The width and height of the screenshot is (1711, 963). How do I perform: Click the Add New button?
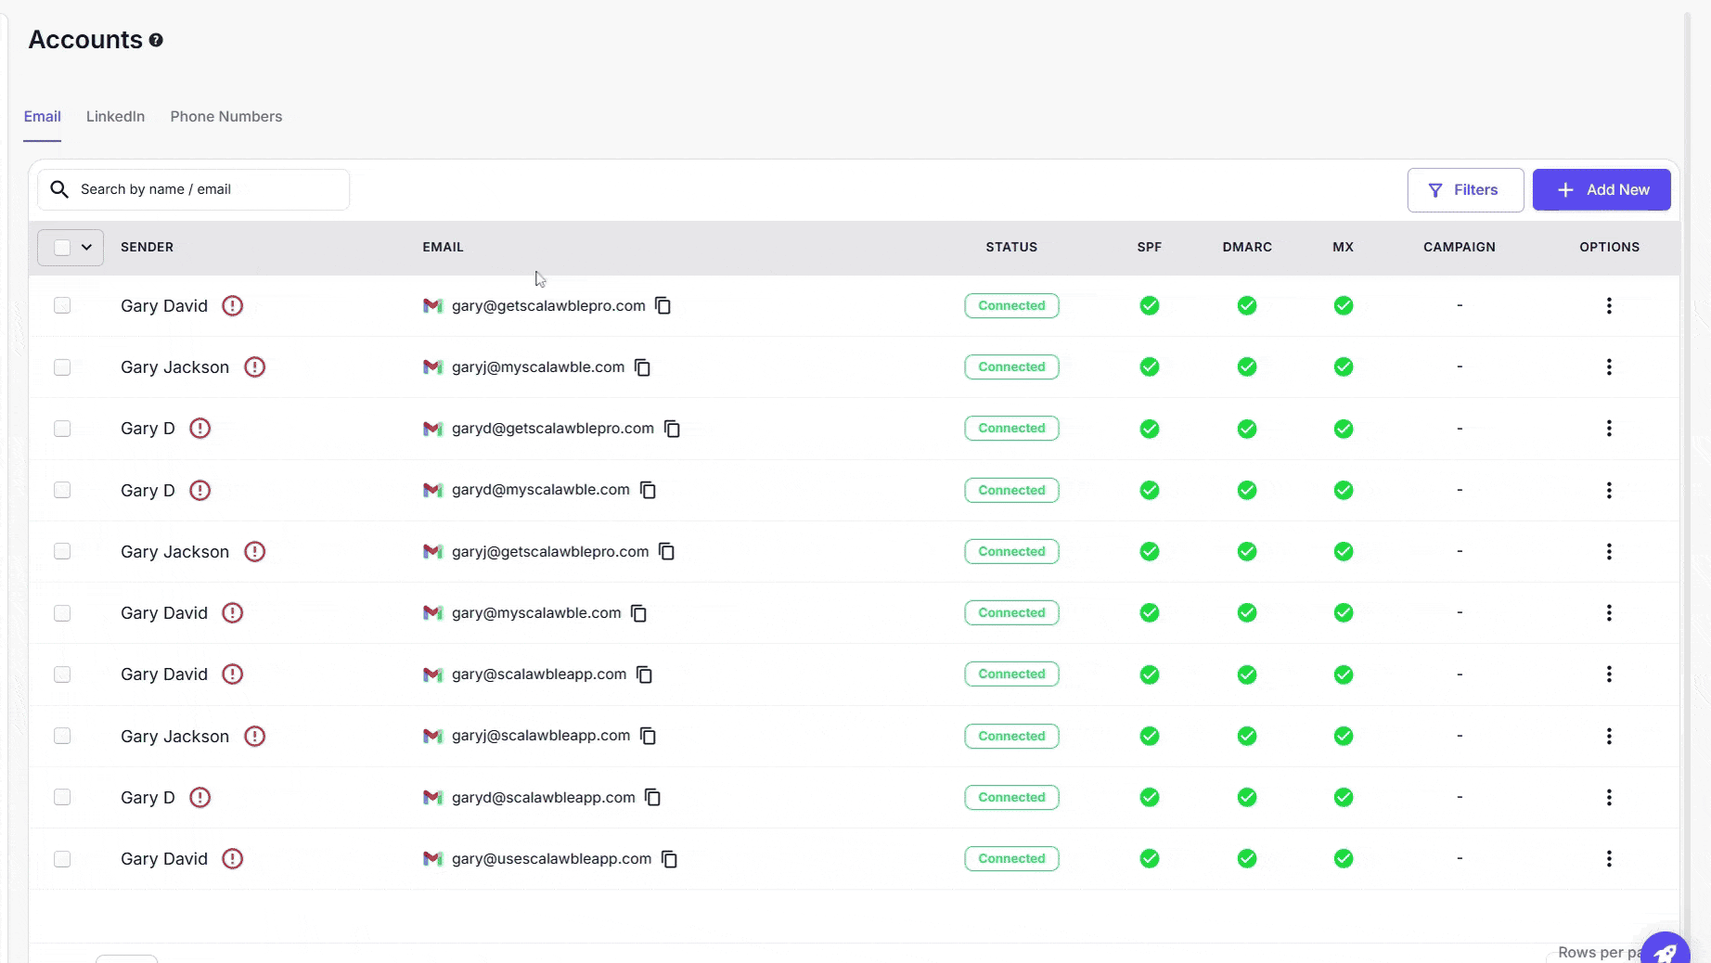[1601, 190]
